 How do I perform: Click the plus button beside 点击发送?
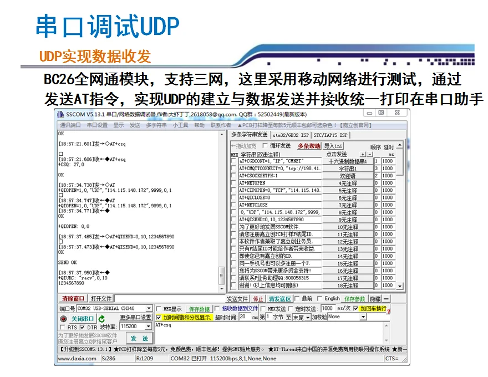pos(363,154)
